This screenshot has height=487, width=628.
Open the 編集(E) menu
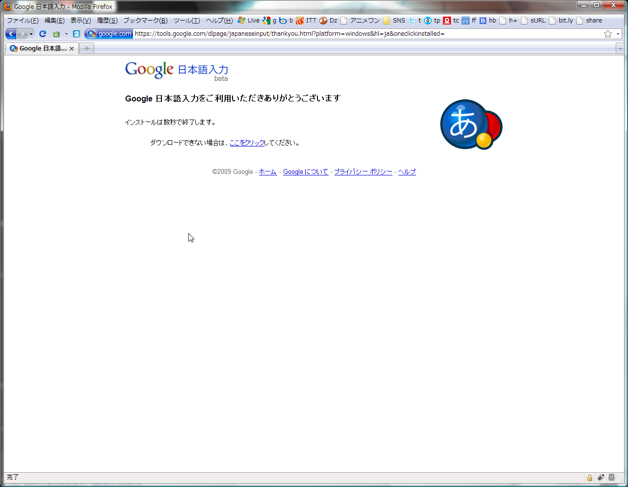click(x=54, y=21)
